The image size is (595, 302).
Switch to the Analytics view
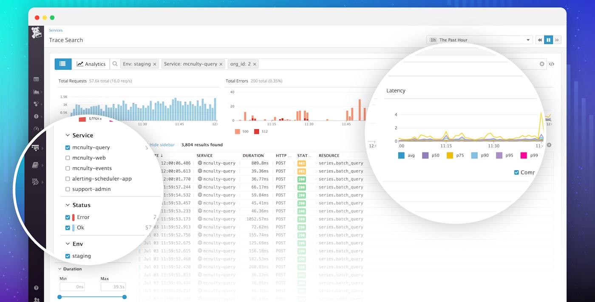tap(91, 64)
